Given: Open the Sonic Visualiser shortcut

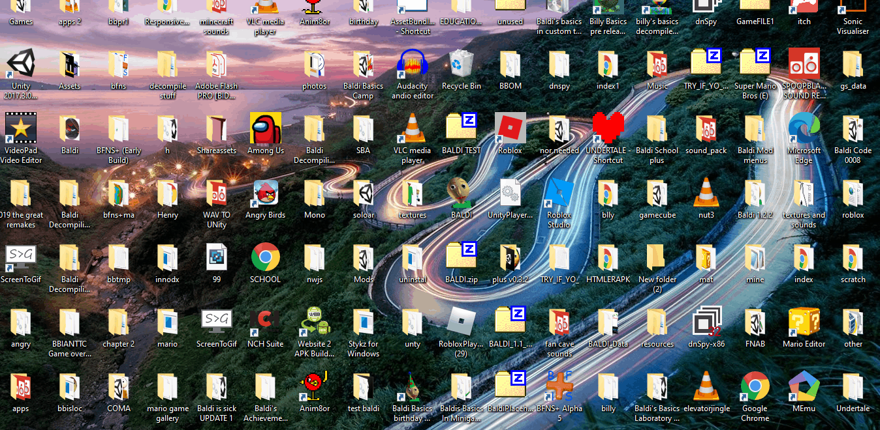Looking at the screenshot, I should click(853, 9).
